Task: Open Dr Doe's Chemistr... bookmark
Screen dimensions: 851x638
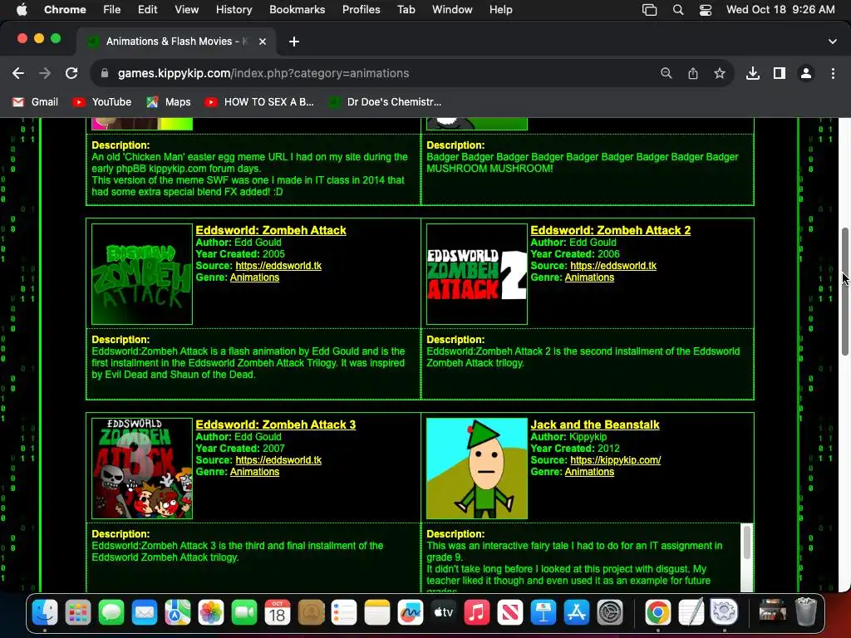Action: coord(386,102)
